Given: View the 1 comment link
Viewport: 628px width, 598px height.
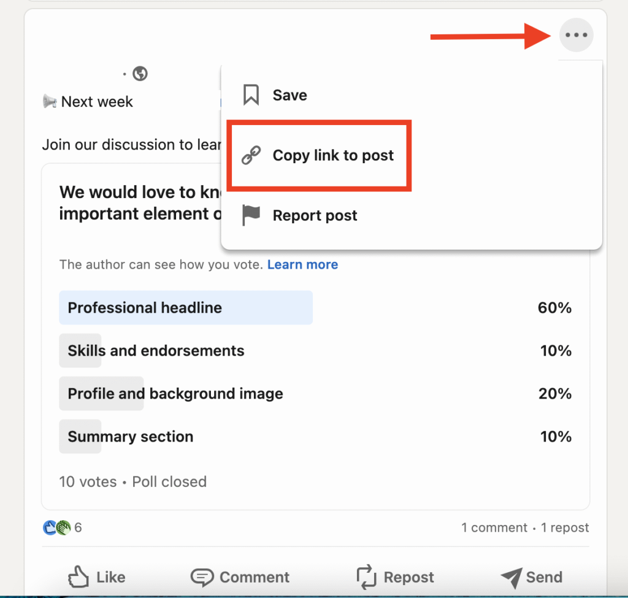Looking at the screenshot, I should click(494, 527).
